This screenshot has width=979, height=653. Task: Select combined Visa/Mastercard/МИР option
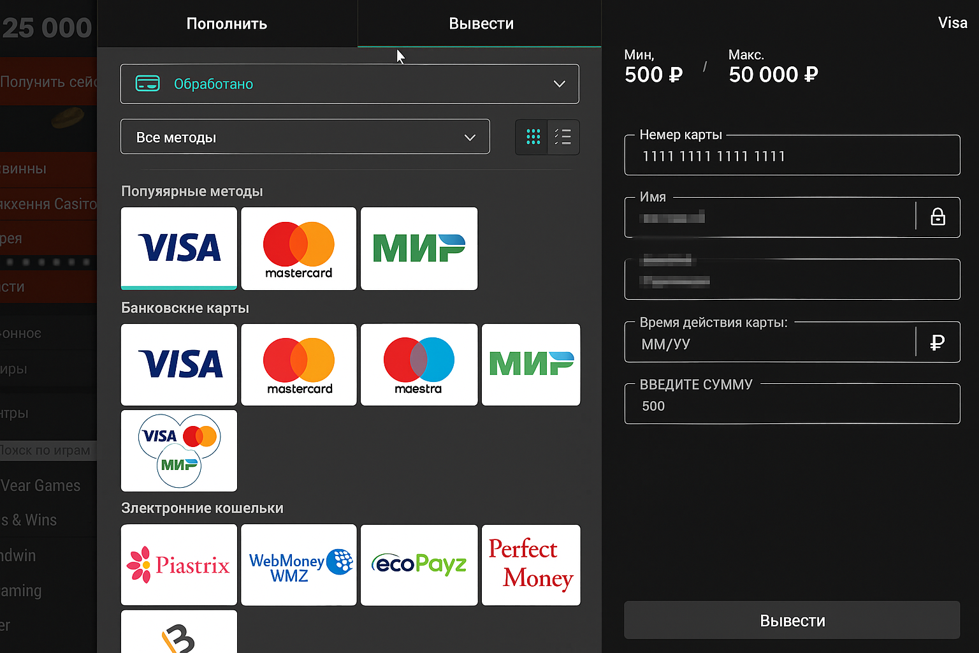(x=178, y=450)
